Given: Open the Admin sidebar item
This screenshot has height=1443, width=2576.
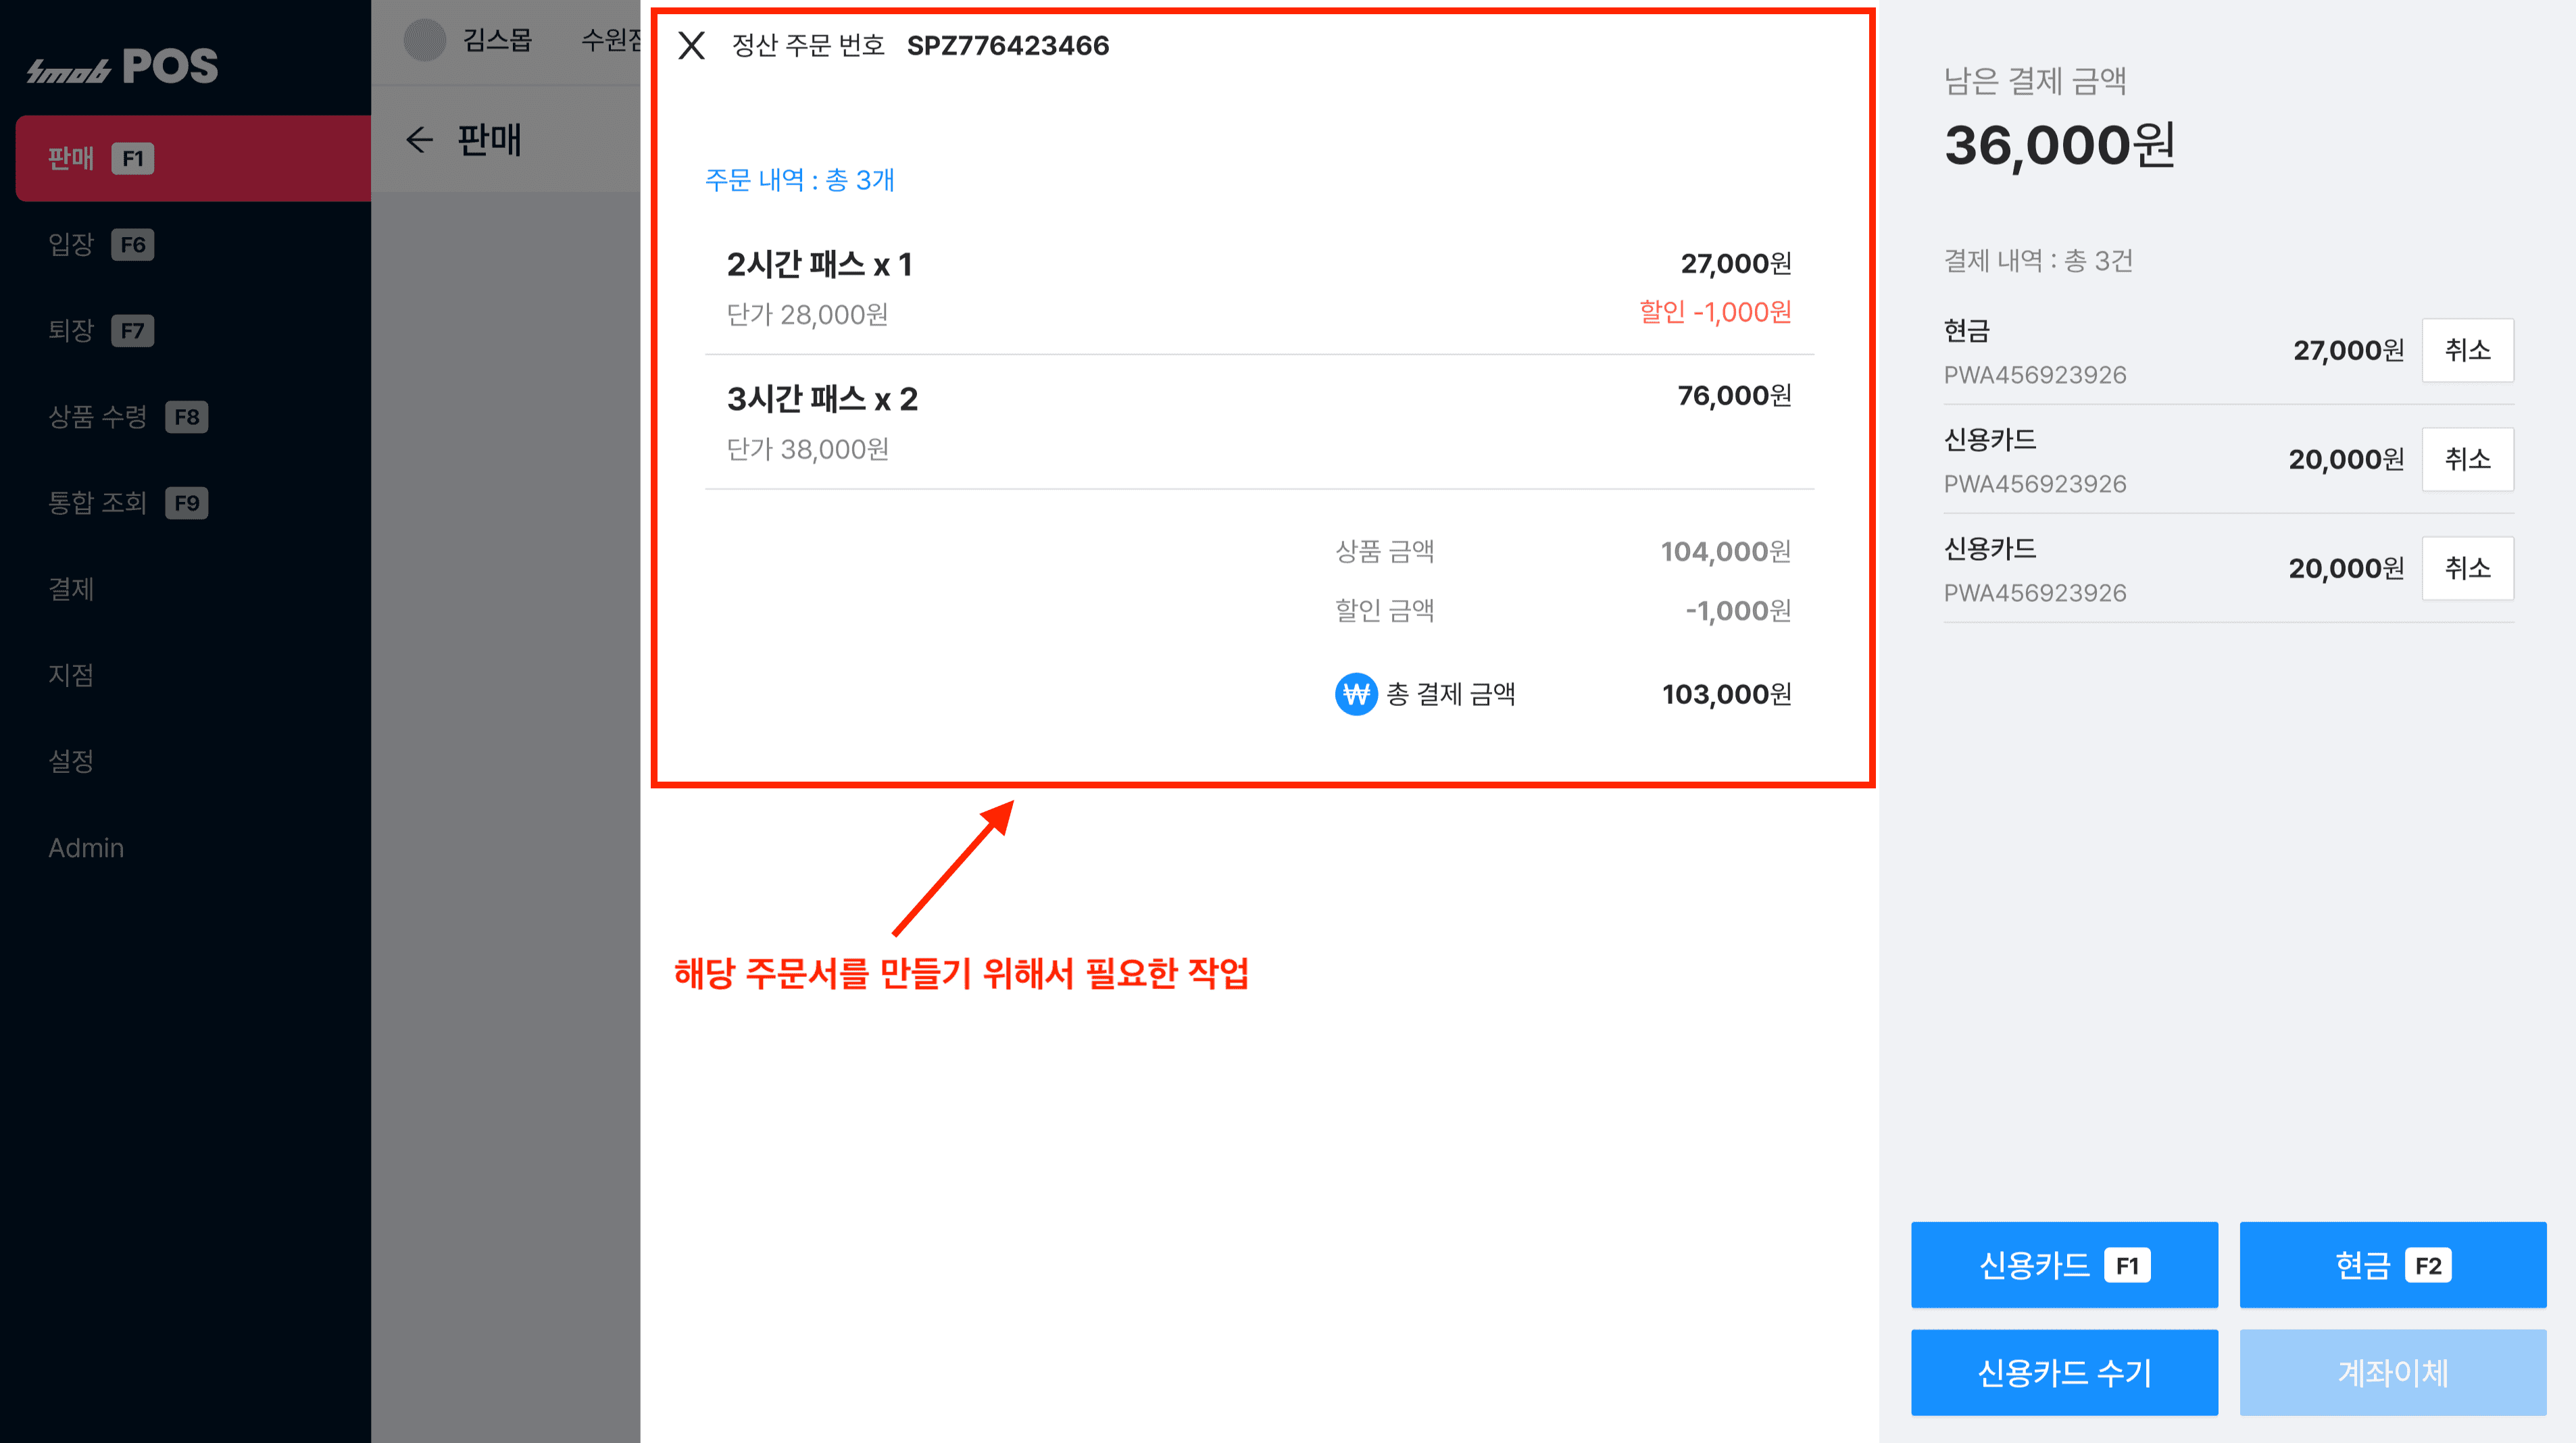Looking at the screenshot, I should 86,847.
